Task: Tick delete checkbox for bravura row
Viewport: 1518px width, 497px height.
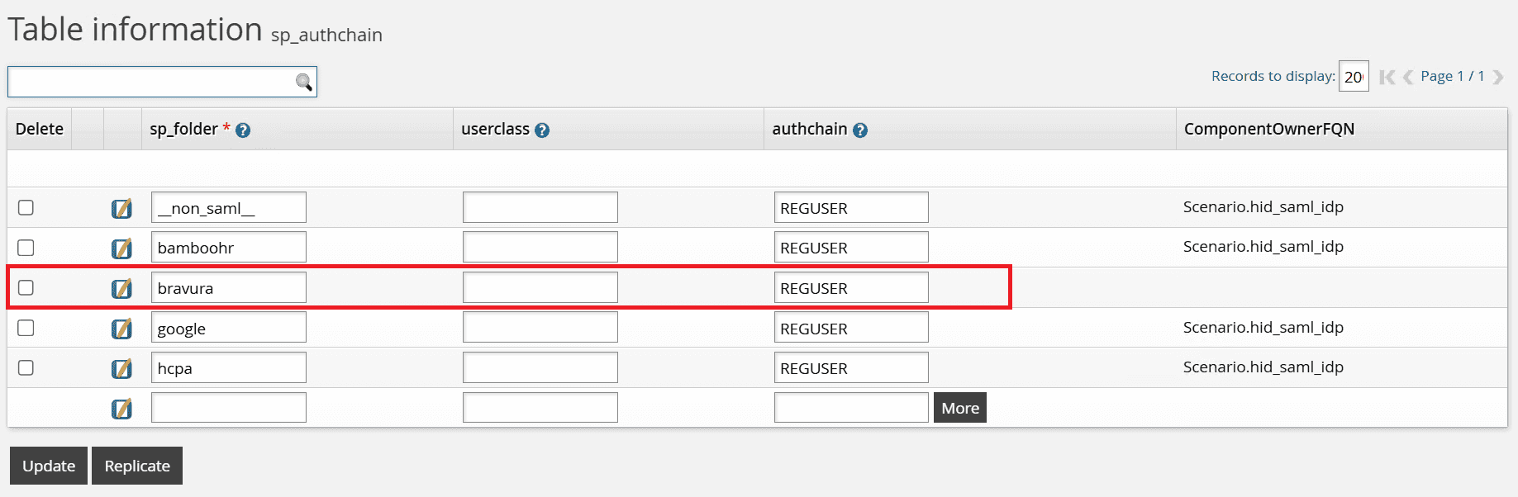Action: (x=26, y=287)
